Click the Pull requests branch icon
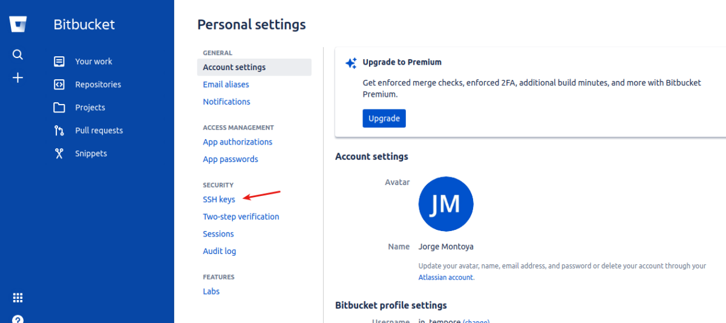 (59, 131)
